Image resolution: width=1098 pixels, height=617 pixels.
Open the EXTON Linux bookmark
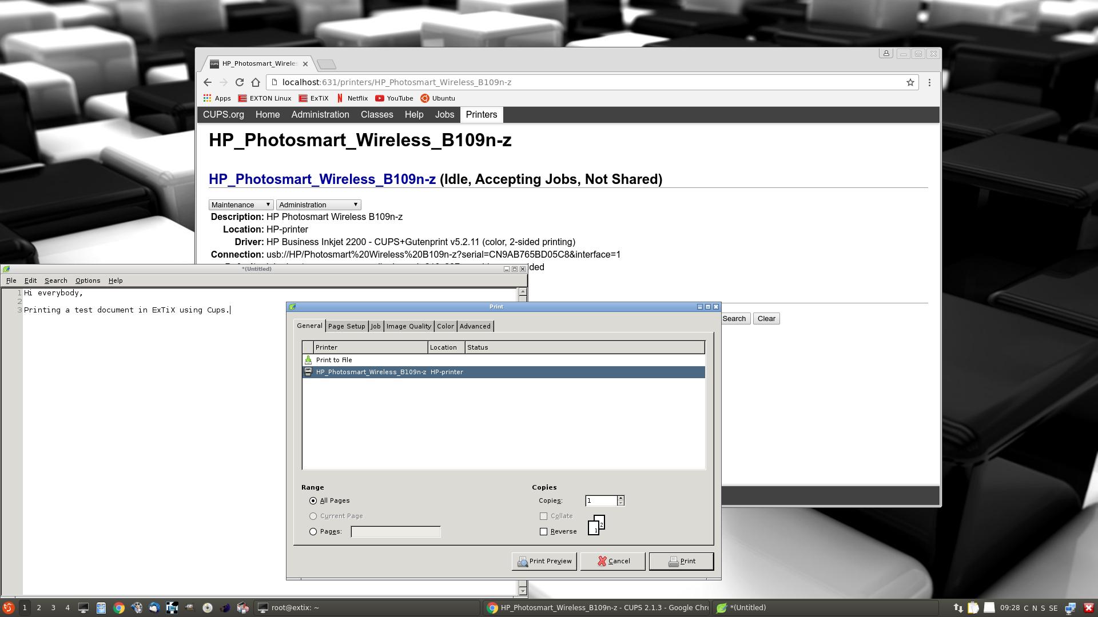pyautogui.click(x=264, y=98)
